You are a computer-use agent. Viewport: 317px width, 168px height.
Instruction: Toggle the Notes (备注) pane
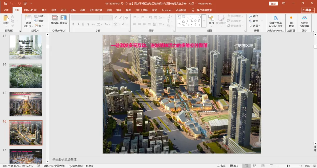[221, 166]
